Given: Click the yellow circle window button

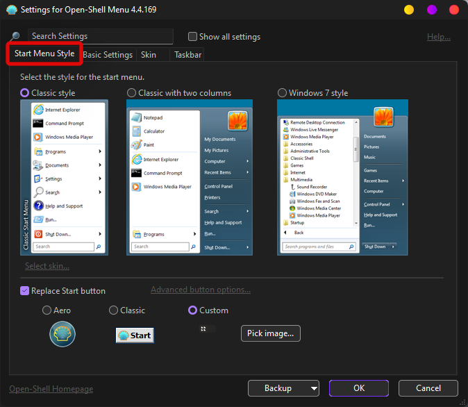Looking at the screenshot, I should pos(409,10).
